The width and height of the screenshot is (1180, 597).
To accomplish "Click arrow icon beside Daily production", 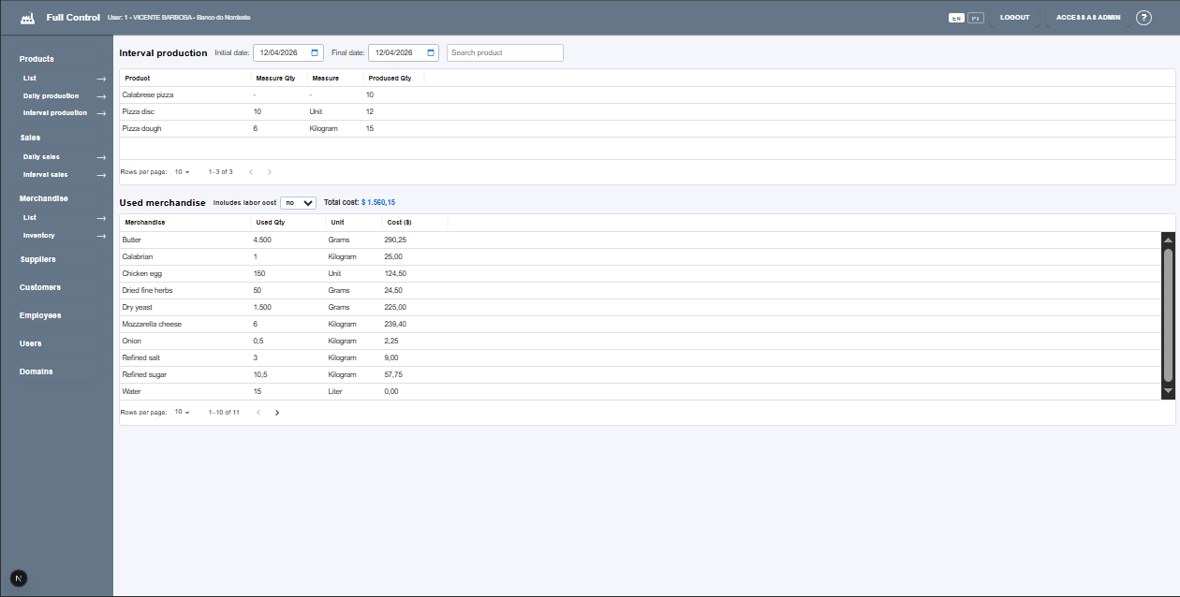I will pyautogui.click(x=101, y=96).
